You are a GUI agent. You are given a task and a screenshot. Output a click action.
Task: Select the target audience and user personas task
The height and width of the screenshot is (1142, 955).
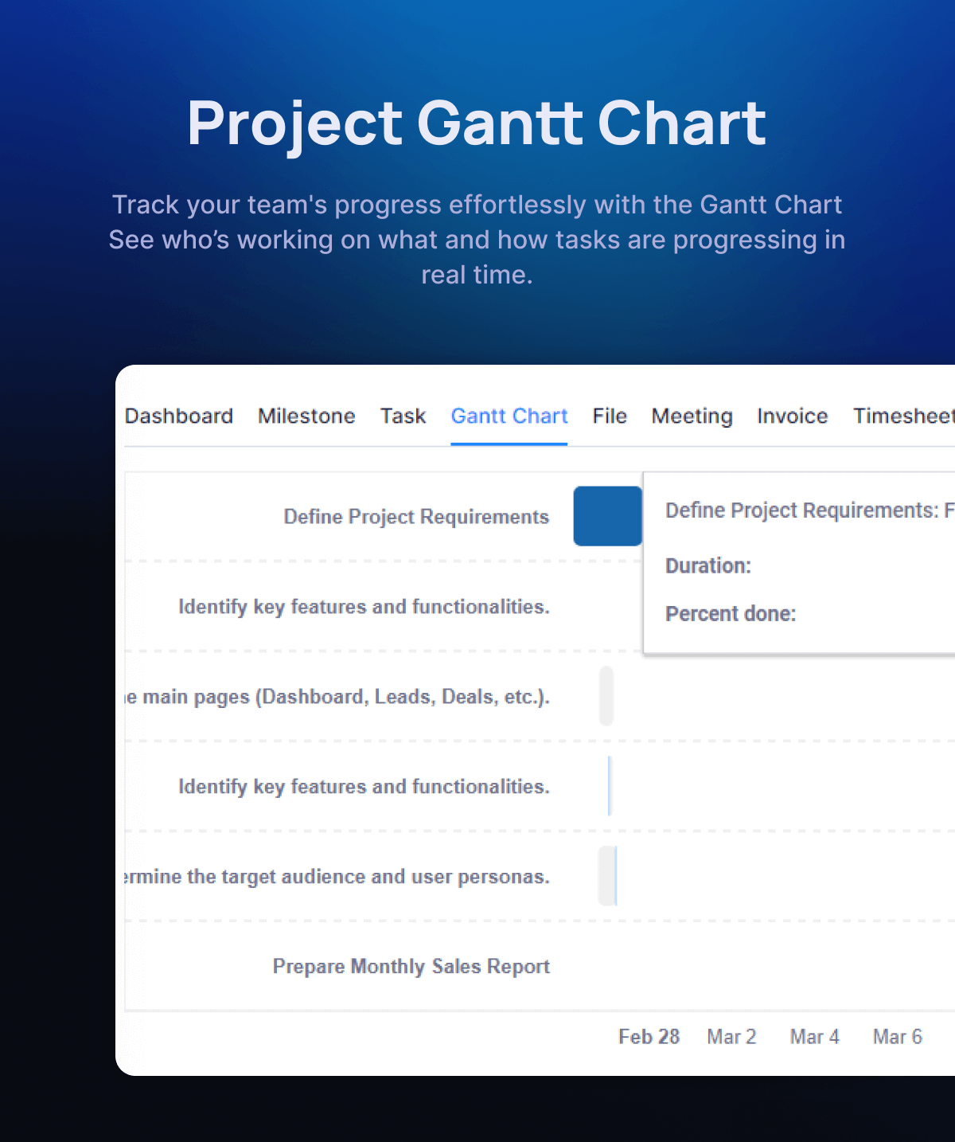[337, 877]
